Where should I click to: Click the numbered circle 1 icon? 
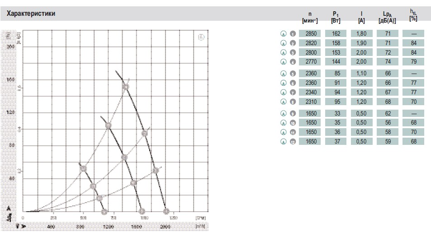(293, 34)
